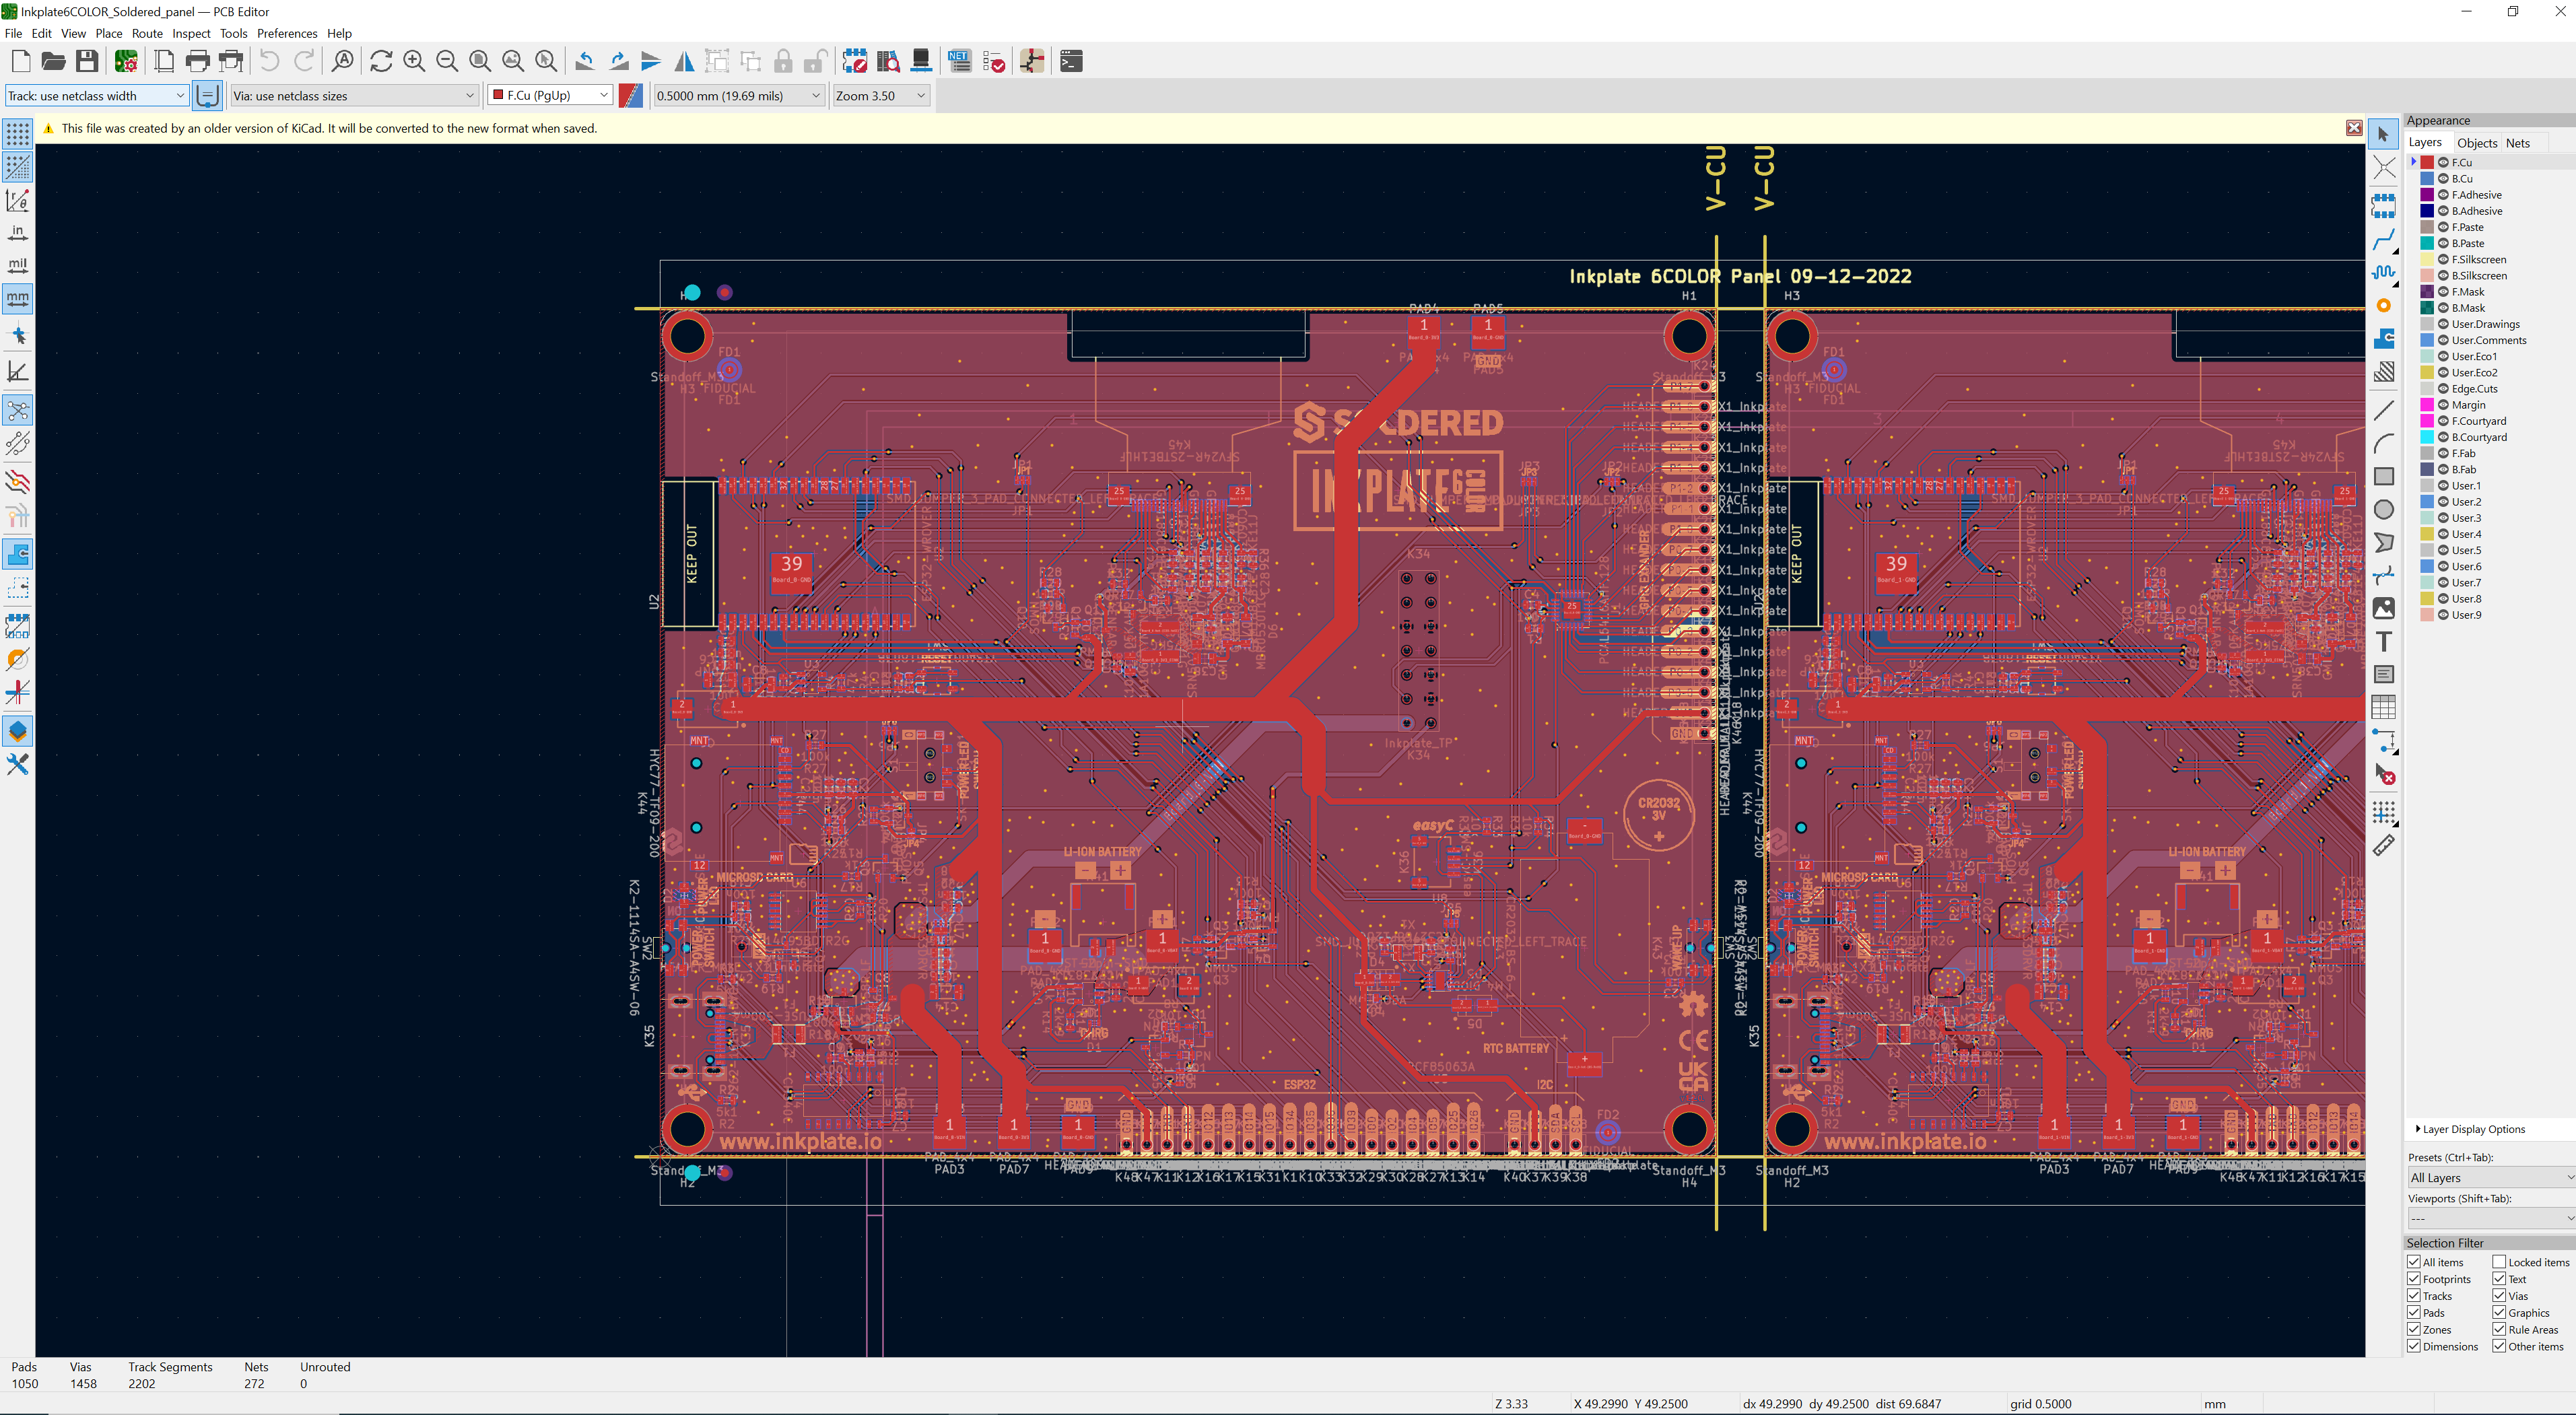The width and height of the screenshot is (2576, 1415).
Task: Select the Add Text tool
Action: click(2384, 642)
